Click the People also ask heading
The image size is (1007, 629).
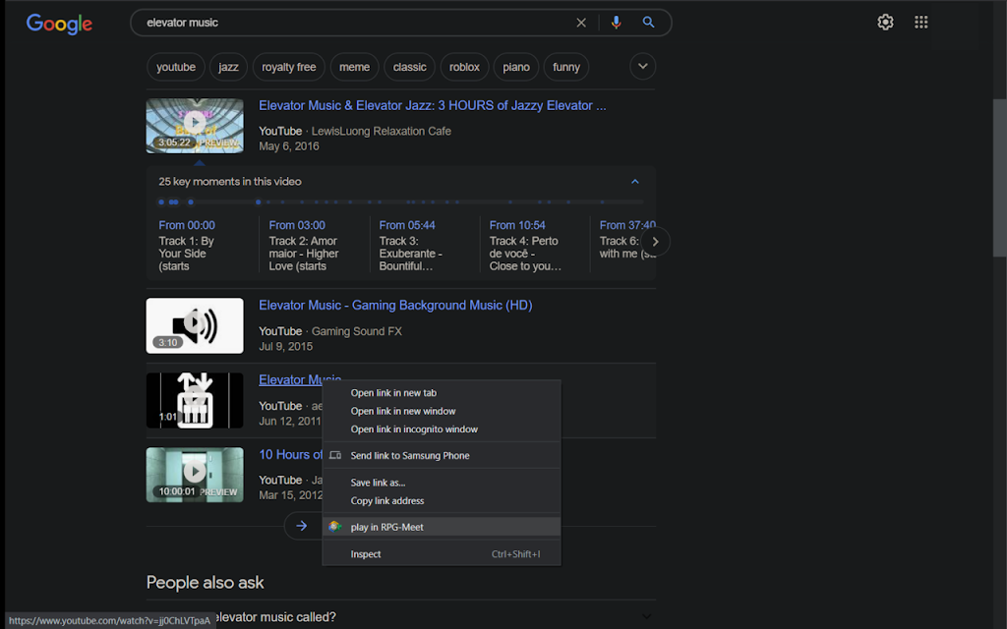coord(205,582)
